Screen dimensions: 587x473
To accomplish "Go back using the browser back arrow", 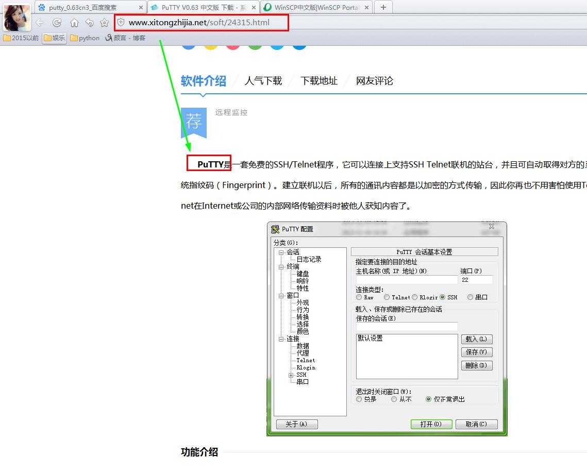I will click(40, 23).
